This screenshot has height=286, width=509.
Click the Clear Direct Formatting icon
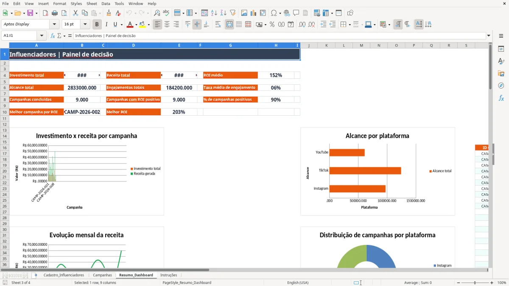point(118,13)
